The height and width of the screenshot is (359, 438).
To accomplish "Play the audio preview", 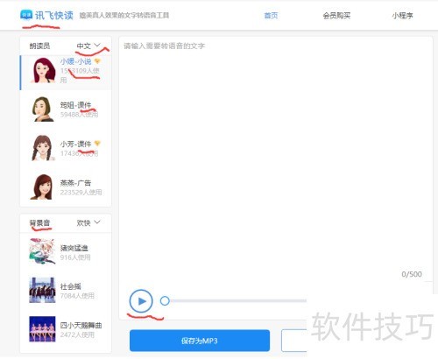I will (x=141, y=301).
